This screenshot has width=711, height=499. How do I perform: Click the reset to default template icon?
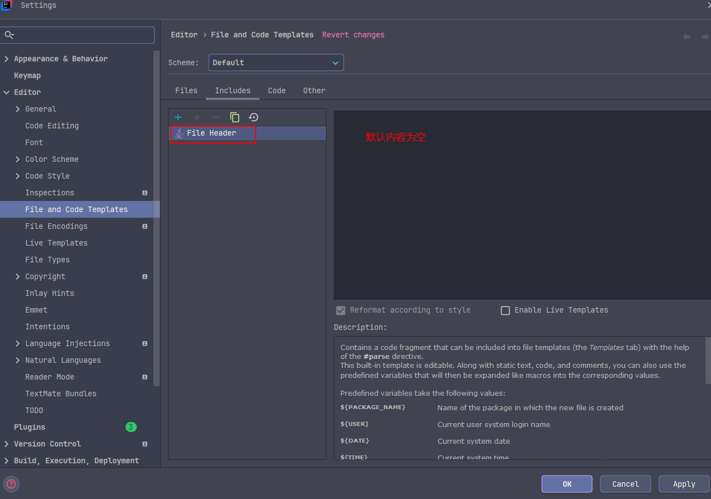pyautogui.click(x=253, y=117)
